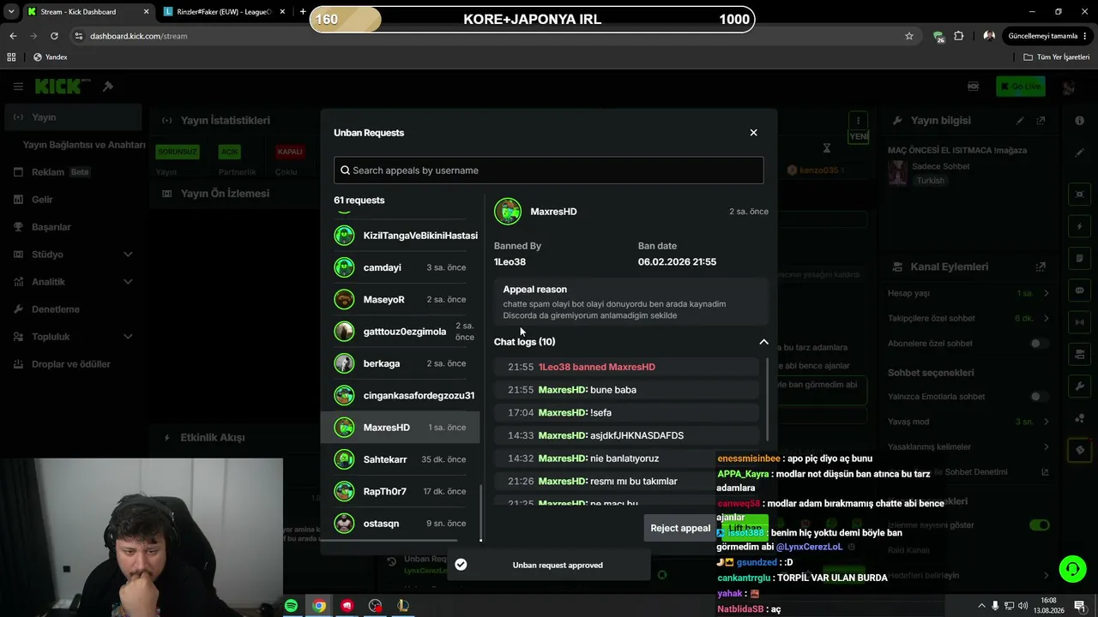The image size is (1098, 617).
Task: Click the info icon in right toolbar
Action: click(1079, 121)
